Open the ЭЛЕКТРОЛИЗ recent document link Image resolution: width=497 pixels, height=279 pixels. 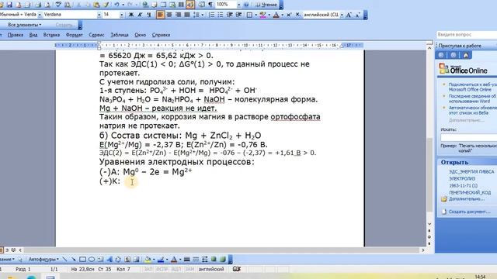[x=462, y=179]
